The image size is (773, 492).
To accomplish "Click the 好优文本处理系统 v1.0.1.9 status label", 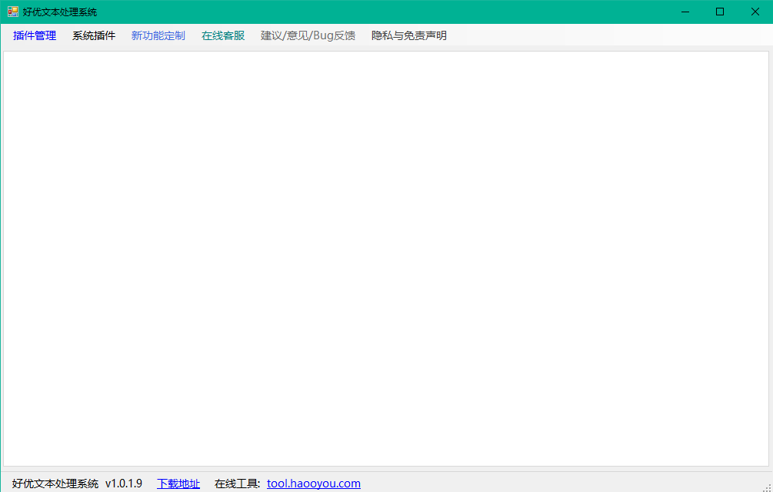I will [77, 484].
